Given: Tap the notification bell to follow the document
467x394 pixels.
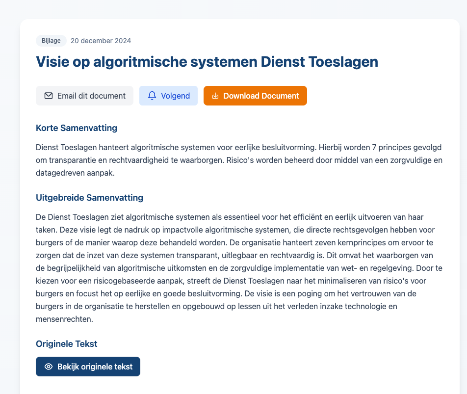Looking at the screenshot, I should coord(152,96).
